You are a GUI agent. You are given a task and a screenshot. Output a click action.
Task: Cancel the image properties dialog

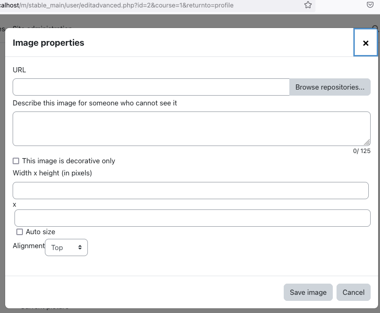(353, 292)
